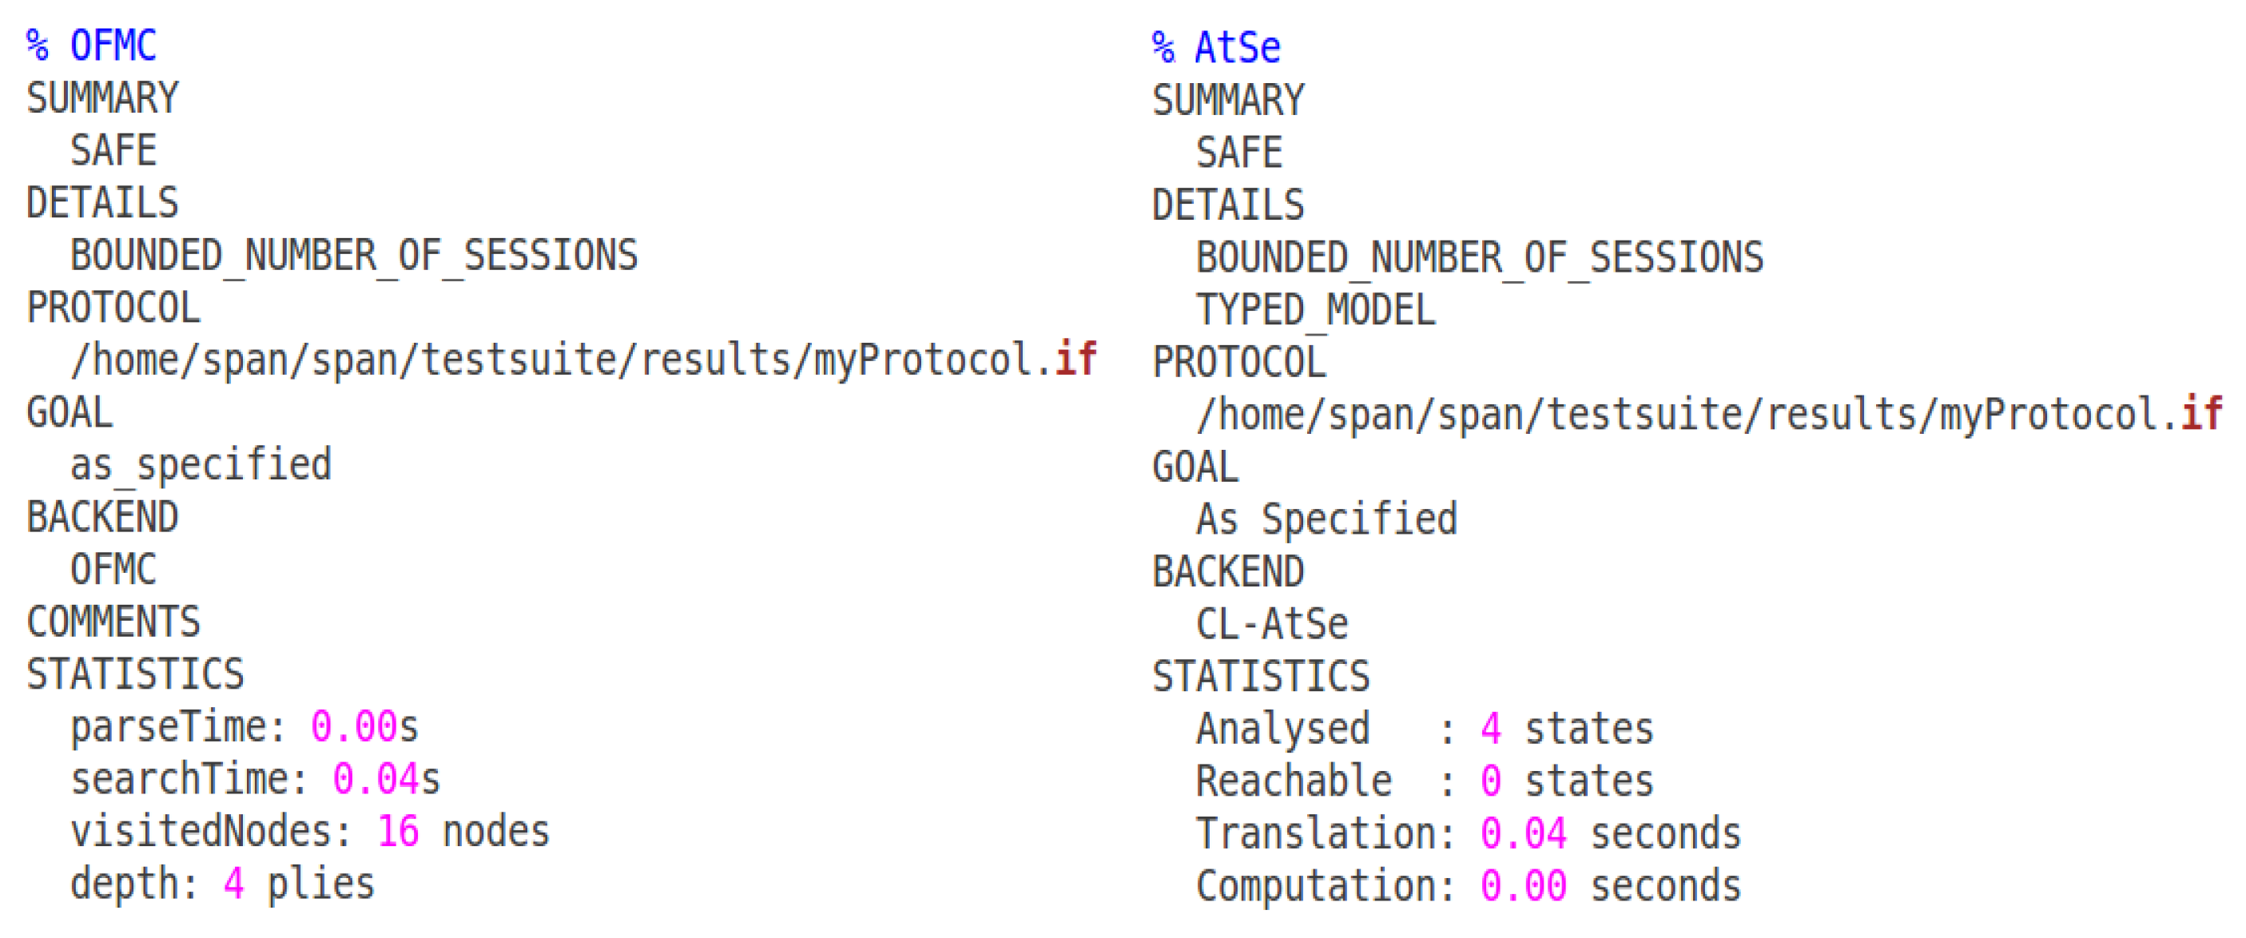The width and height of the screenshot is (2246, 938).
Task: Click the parseTime 0.00s value
Action: [364, 726]
